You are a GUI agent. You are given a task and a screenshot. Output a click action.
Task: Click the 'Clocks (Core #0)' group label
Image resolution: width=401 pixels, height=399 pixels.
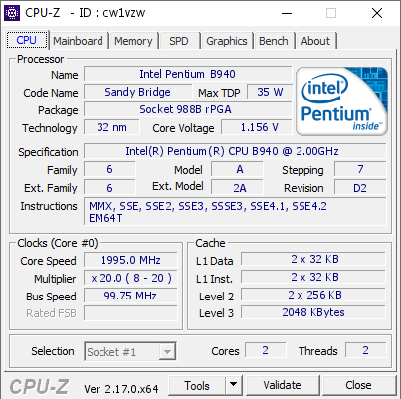[58, 243]
